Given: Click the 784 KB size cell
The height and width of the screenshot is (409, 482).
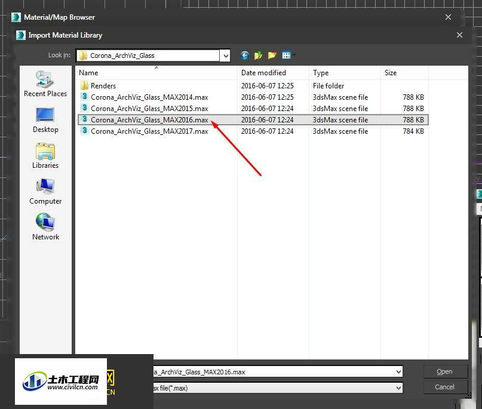Looking at the screenshot, I should (x=413, y=131).
